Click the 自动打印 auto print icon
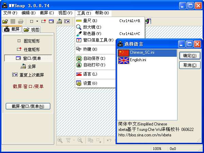204x153 pixels. [79, 65]
